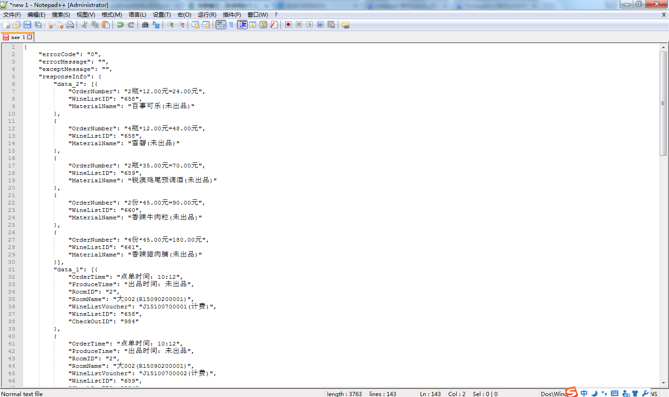Open the Sogou wrench settings icon
Viewport: 669px width, 397px height.
pos(645,393)
